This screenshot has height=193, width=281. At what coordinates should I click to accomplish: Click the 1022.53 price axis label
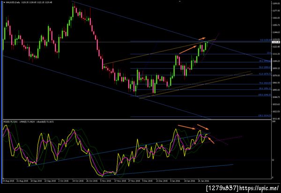pyautogui.click(x=276, y=111)
